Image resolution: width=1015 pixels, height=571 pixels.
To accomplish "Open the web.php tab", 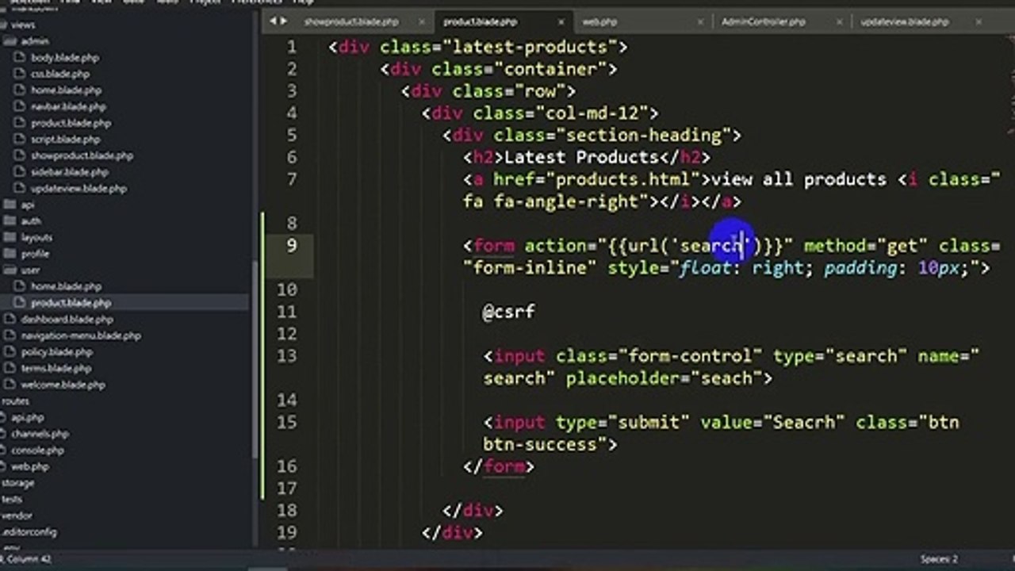I will click(x=599, y=22).
